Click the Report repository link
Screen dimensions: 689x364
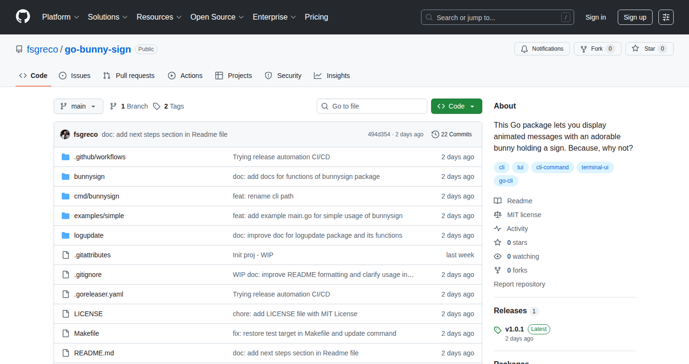pyautogui.click(x=519, y=284)
